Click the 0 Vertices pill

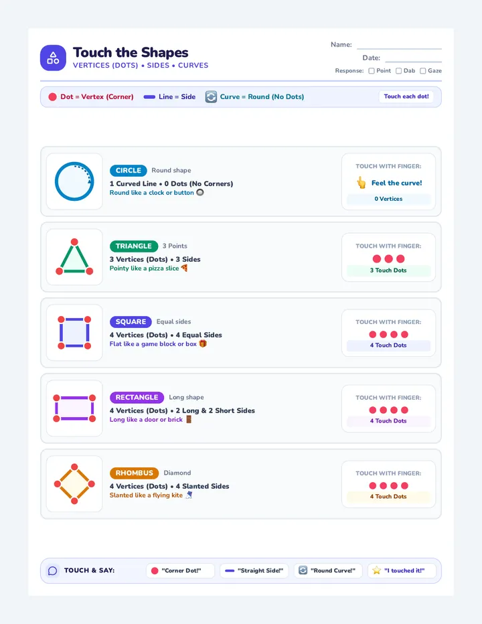(388, 199)
